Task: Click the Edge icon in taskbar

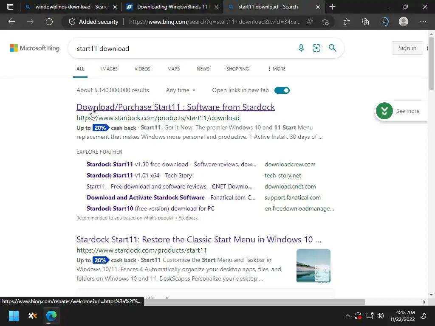Action: pos(51,316)
